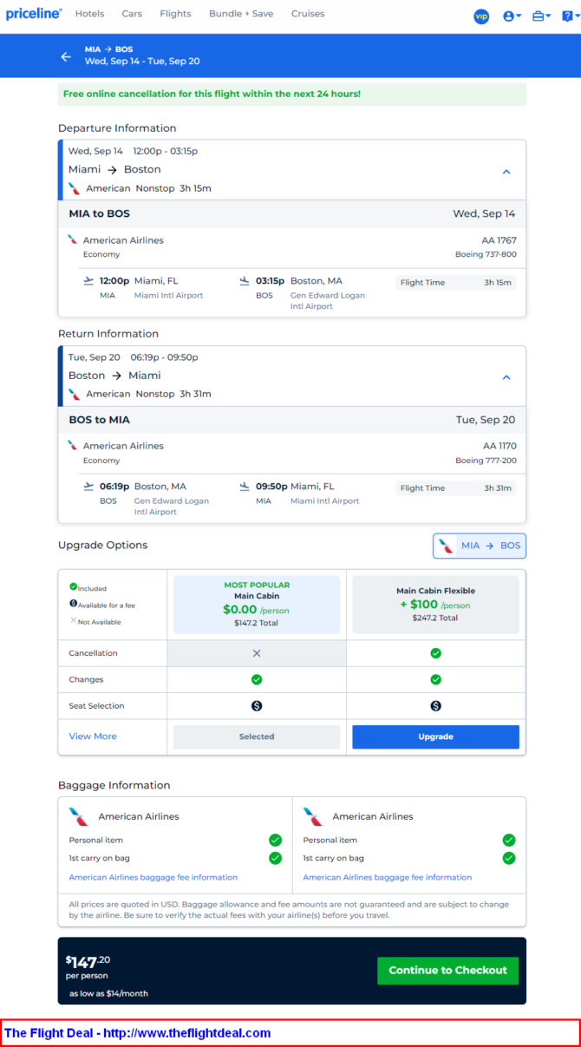This screenshot has width=581, height=1047.
Task: Open the Flights menu
Action: 175,14
